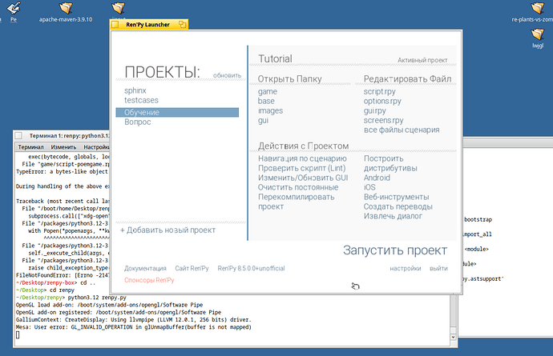Open the iOS build option

tap(369, 187)
